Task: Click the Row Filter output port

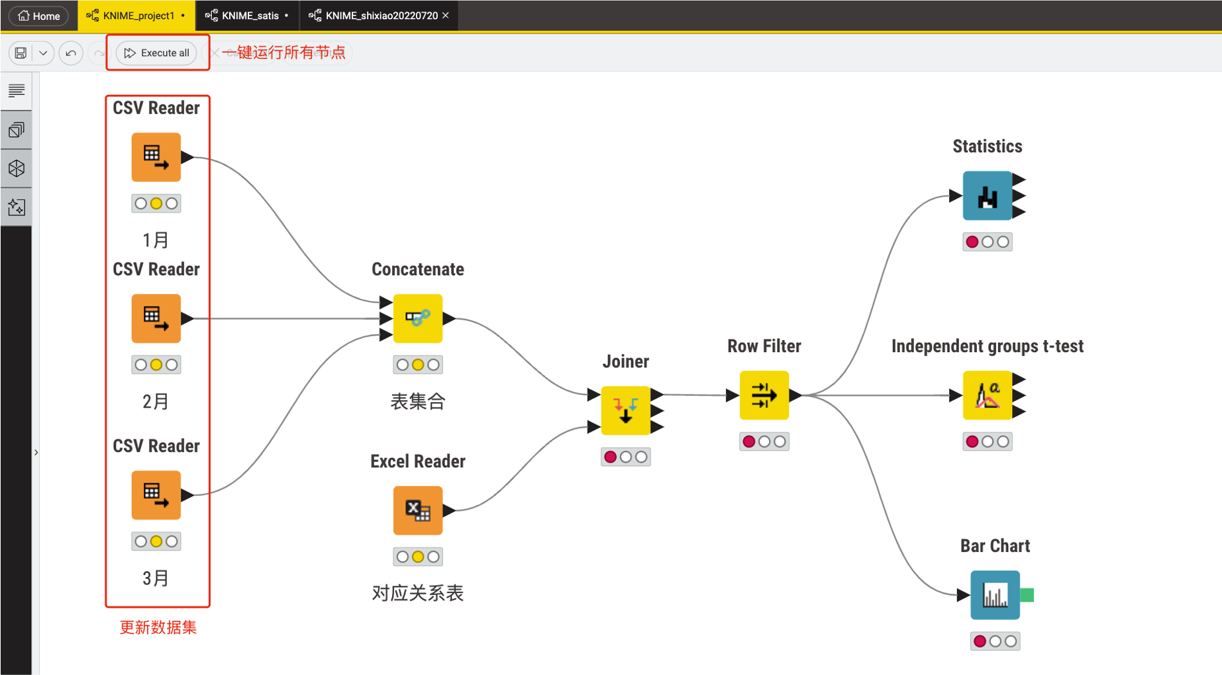Action: click(796, 395)
